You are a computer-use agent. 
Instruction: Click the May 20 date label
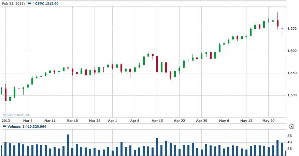pyautogui.click(x=268, y=120)
